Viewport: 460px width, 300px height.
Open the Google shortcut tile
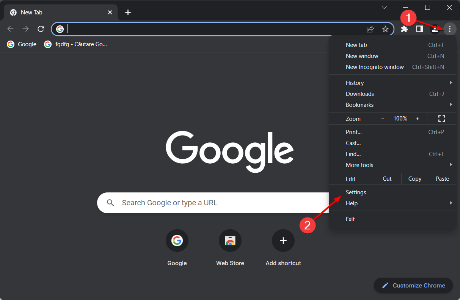point(177,247)
